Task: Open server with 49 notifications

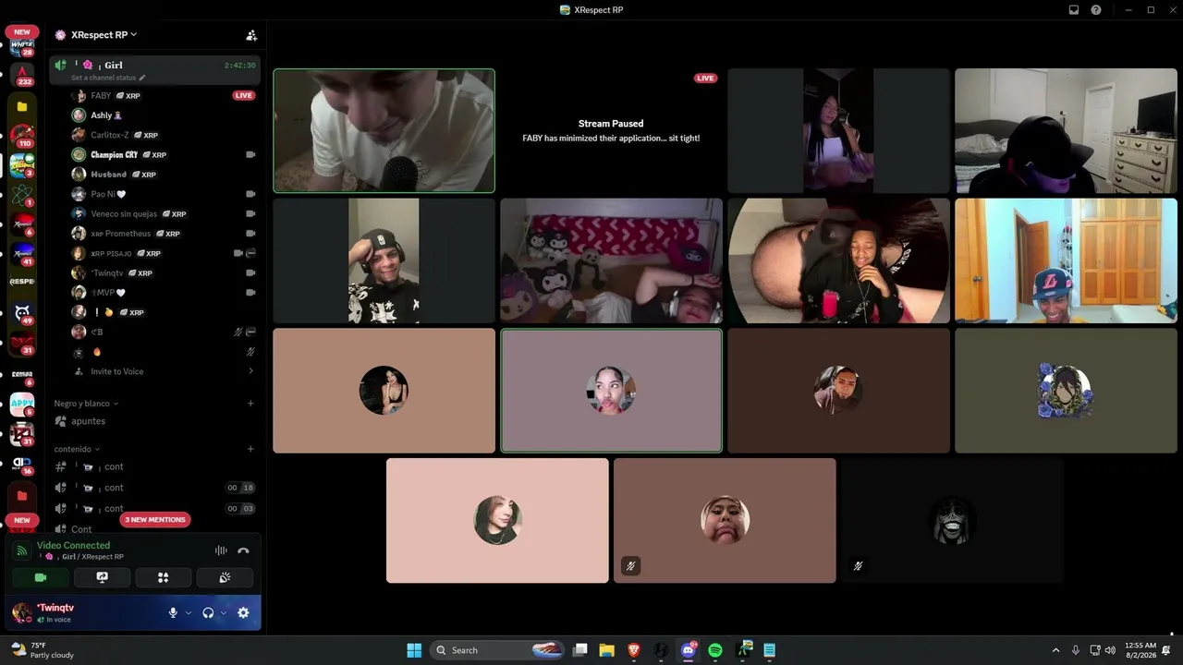Action: point(22,313)
